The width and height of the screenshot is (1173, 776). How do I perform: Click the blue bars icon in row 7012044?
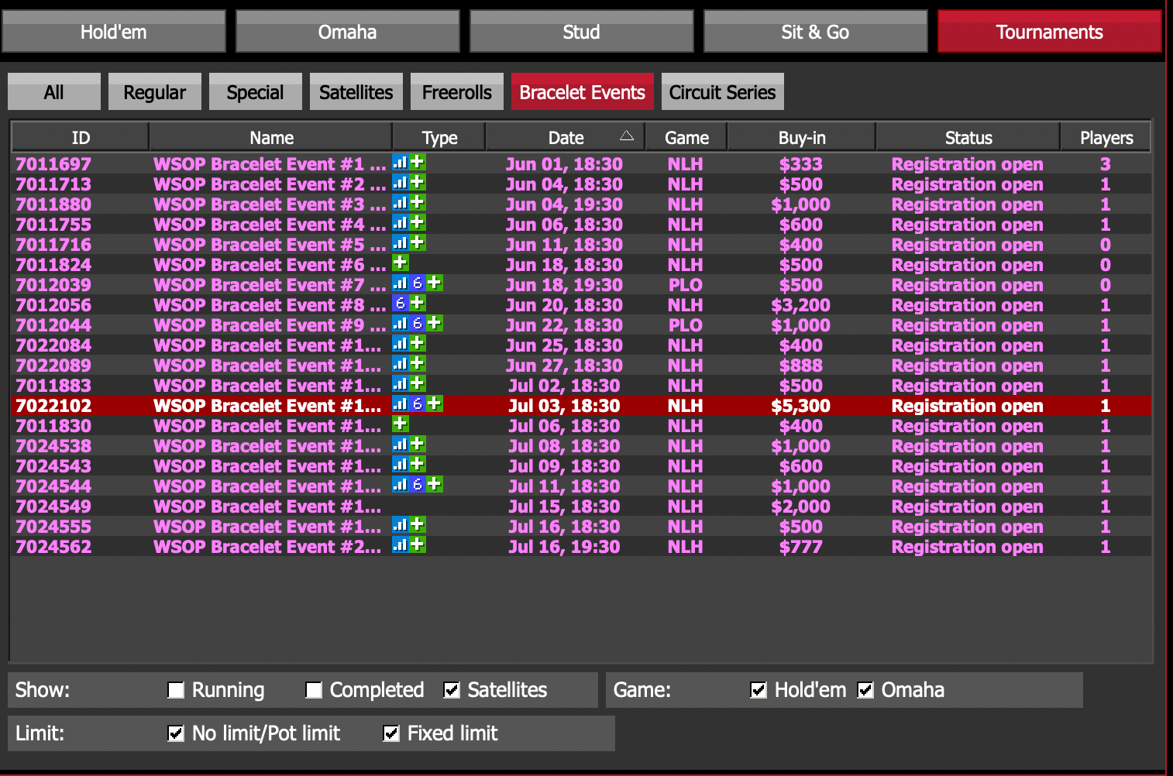coord(400,323)
